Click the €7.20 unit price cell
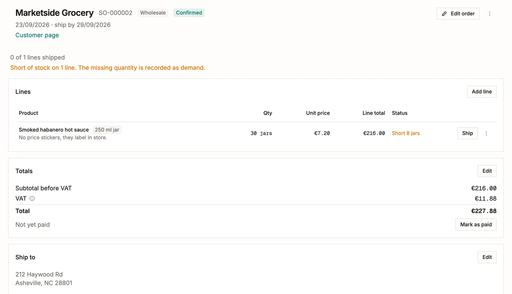This screenshot has height=294, width=512. pos(322,133)
